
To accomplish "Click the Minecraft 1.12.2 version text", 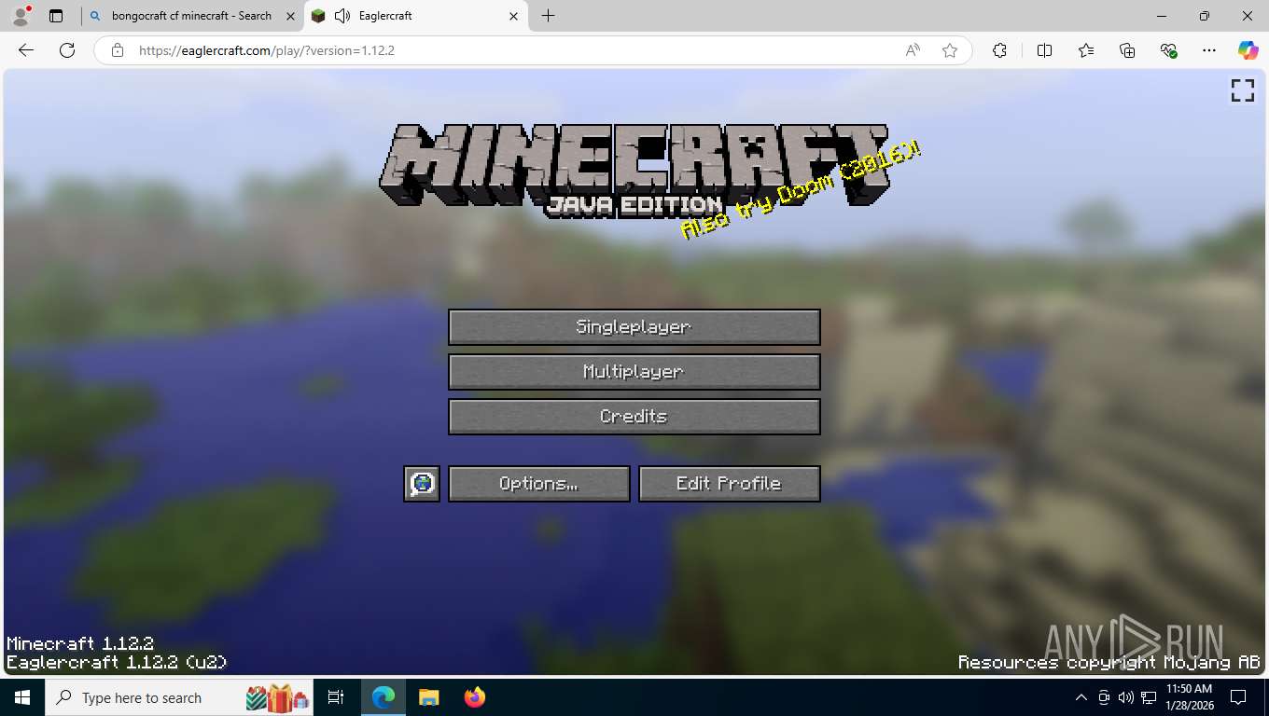I will pos(80,643).
